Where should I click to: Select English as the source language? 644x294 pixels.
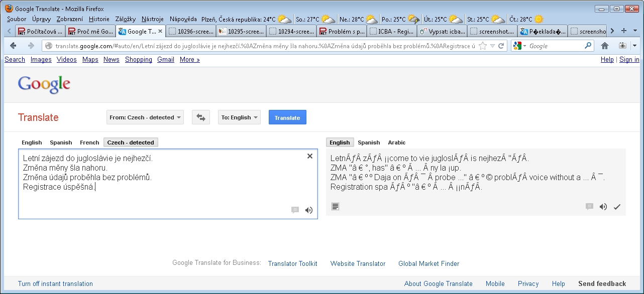pos(32,142)
